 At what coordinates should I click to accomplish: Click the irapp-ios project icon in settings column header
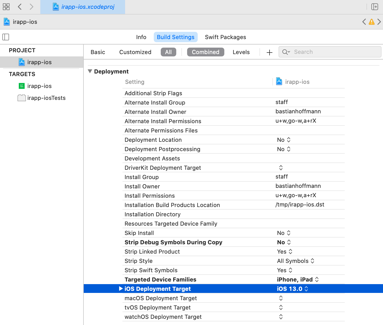279,82
